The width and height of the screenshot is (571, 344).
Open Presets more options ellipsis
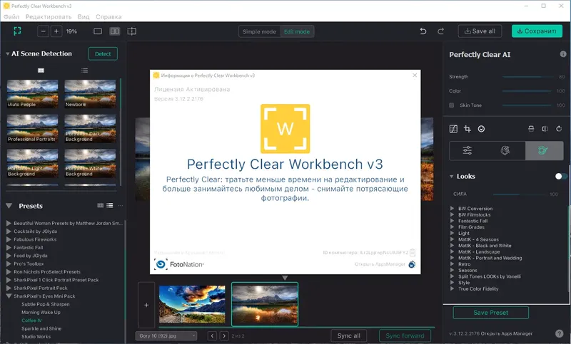(121, 206)
